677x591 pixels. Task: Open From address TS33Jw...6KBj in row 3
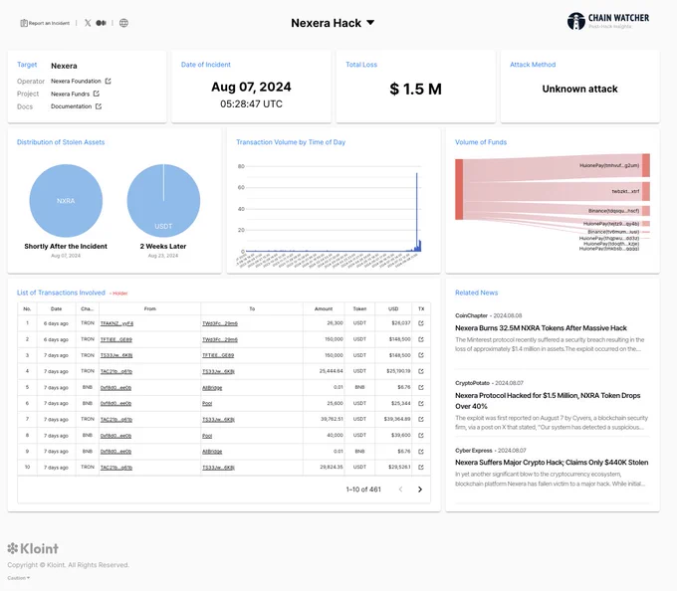[x=116, y=355]
